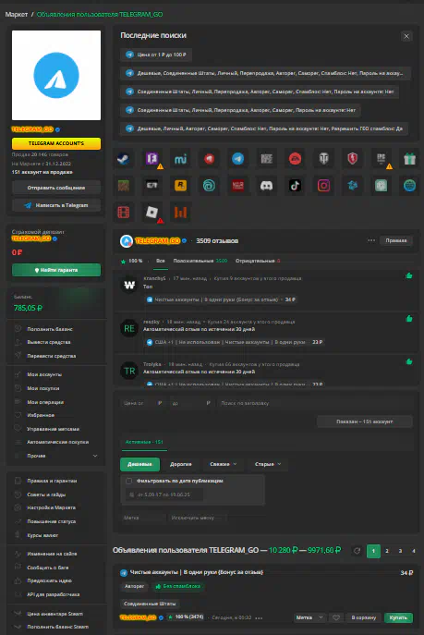Choose the TikTok category icon
424x635 pixels.
click(x=295, y=186)
